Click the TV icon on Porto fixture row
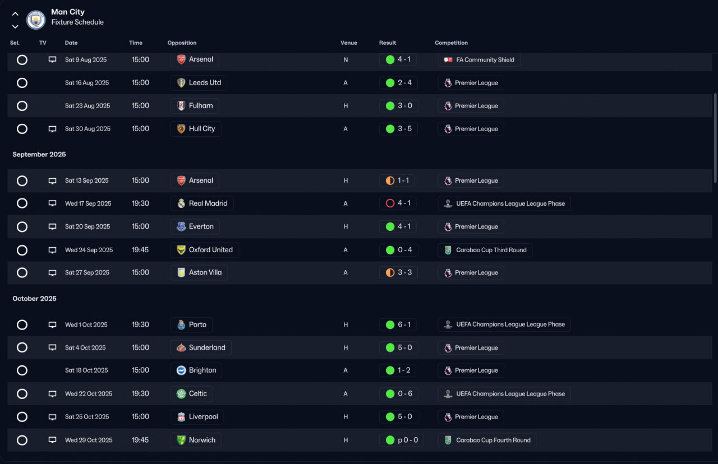The height and width of the screenshot is (464, 718). click(x=53, y=324)
